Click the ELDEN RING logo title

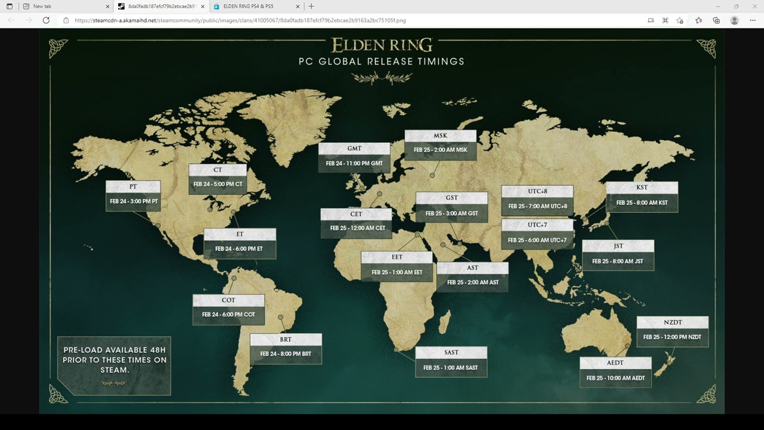(382, 45)
